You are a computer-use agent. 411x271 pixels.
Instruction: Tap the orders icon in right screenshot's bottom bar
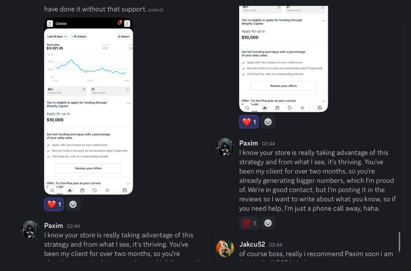pos(277,108)
